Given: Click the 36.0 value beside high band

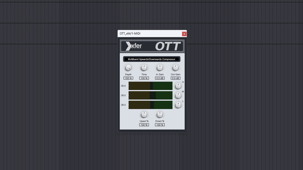Looking at the screenshot, I should tap(123, 86).
